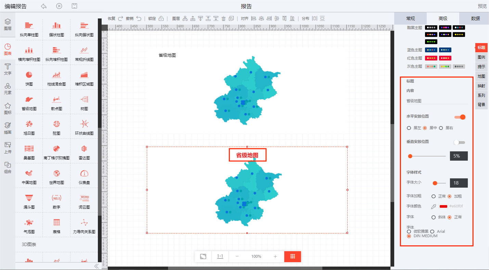This screenshot has width=489, height=270.
Task: Click the 锁定 lock icon
Action: pos(161,18)
